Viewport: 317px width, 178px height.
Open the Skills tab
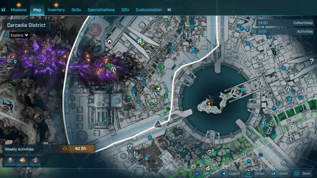(x=76, y=10)
